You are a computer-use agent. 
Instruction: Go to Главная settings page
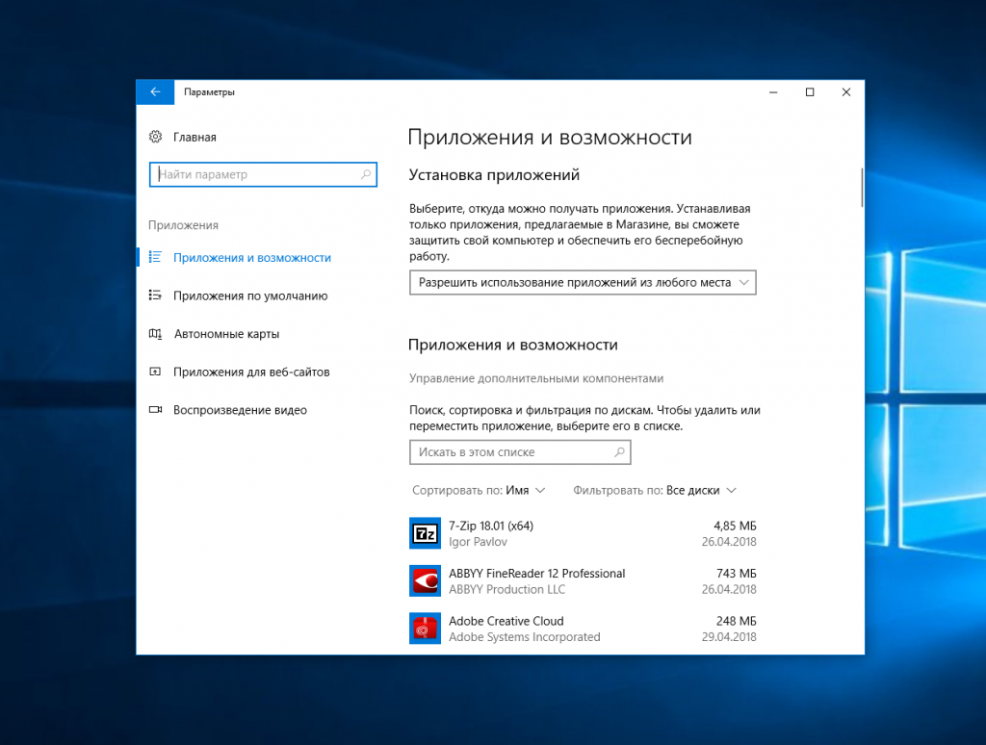pos(195,138)
